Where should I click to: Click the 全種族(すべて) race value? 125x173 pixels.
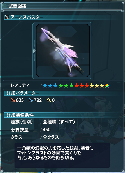[x=59, y=122]
